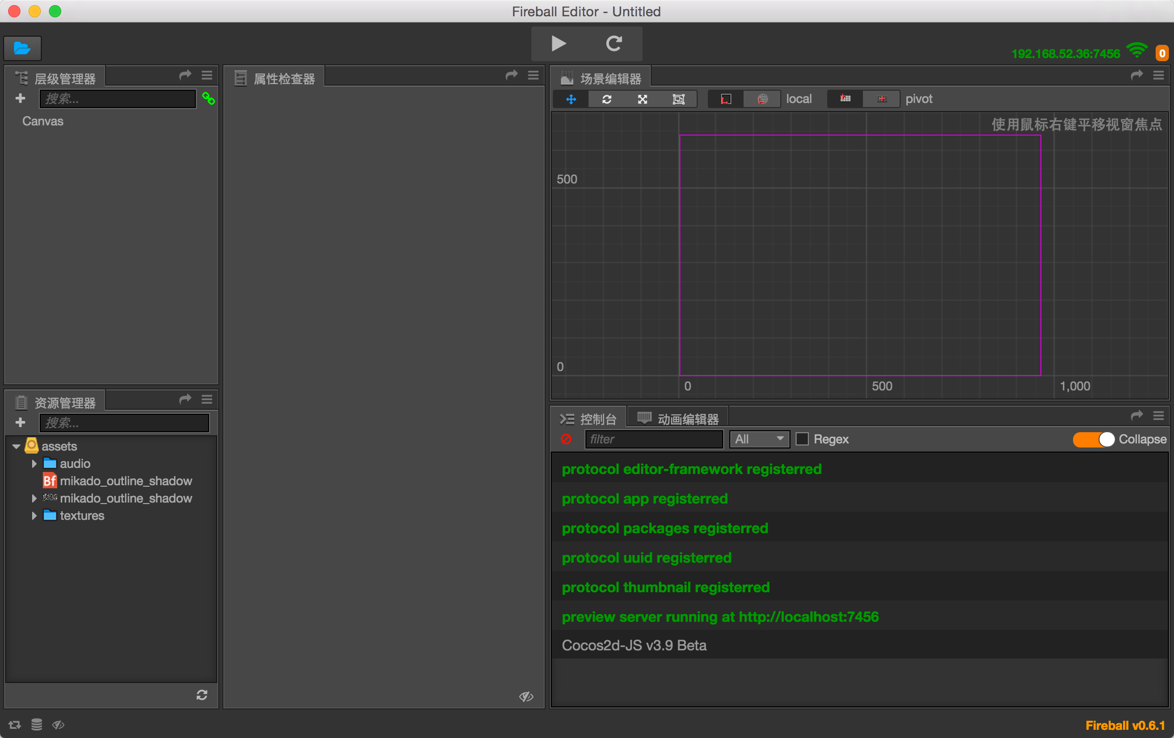Screen dimensions: 1174x738
Task: Click the 192.168.52.36:7456 preview address
Action: (1065, 54)
